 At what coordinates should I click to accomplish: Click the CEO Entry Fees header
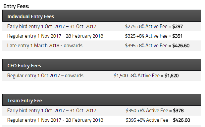coord(102,65)
